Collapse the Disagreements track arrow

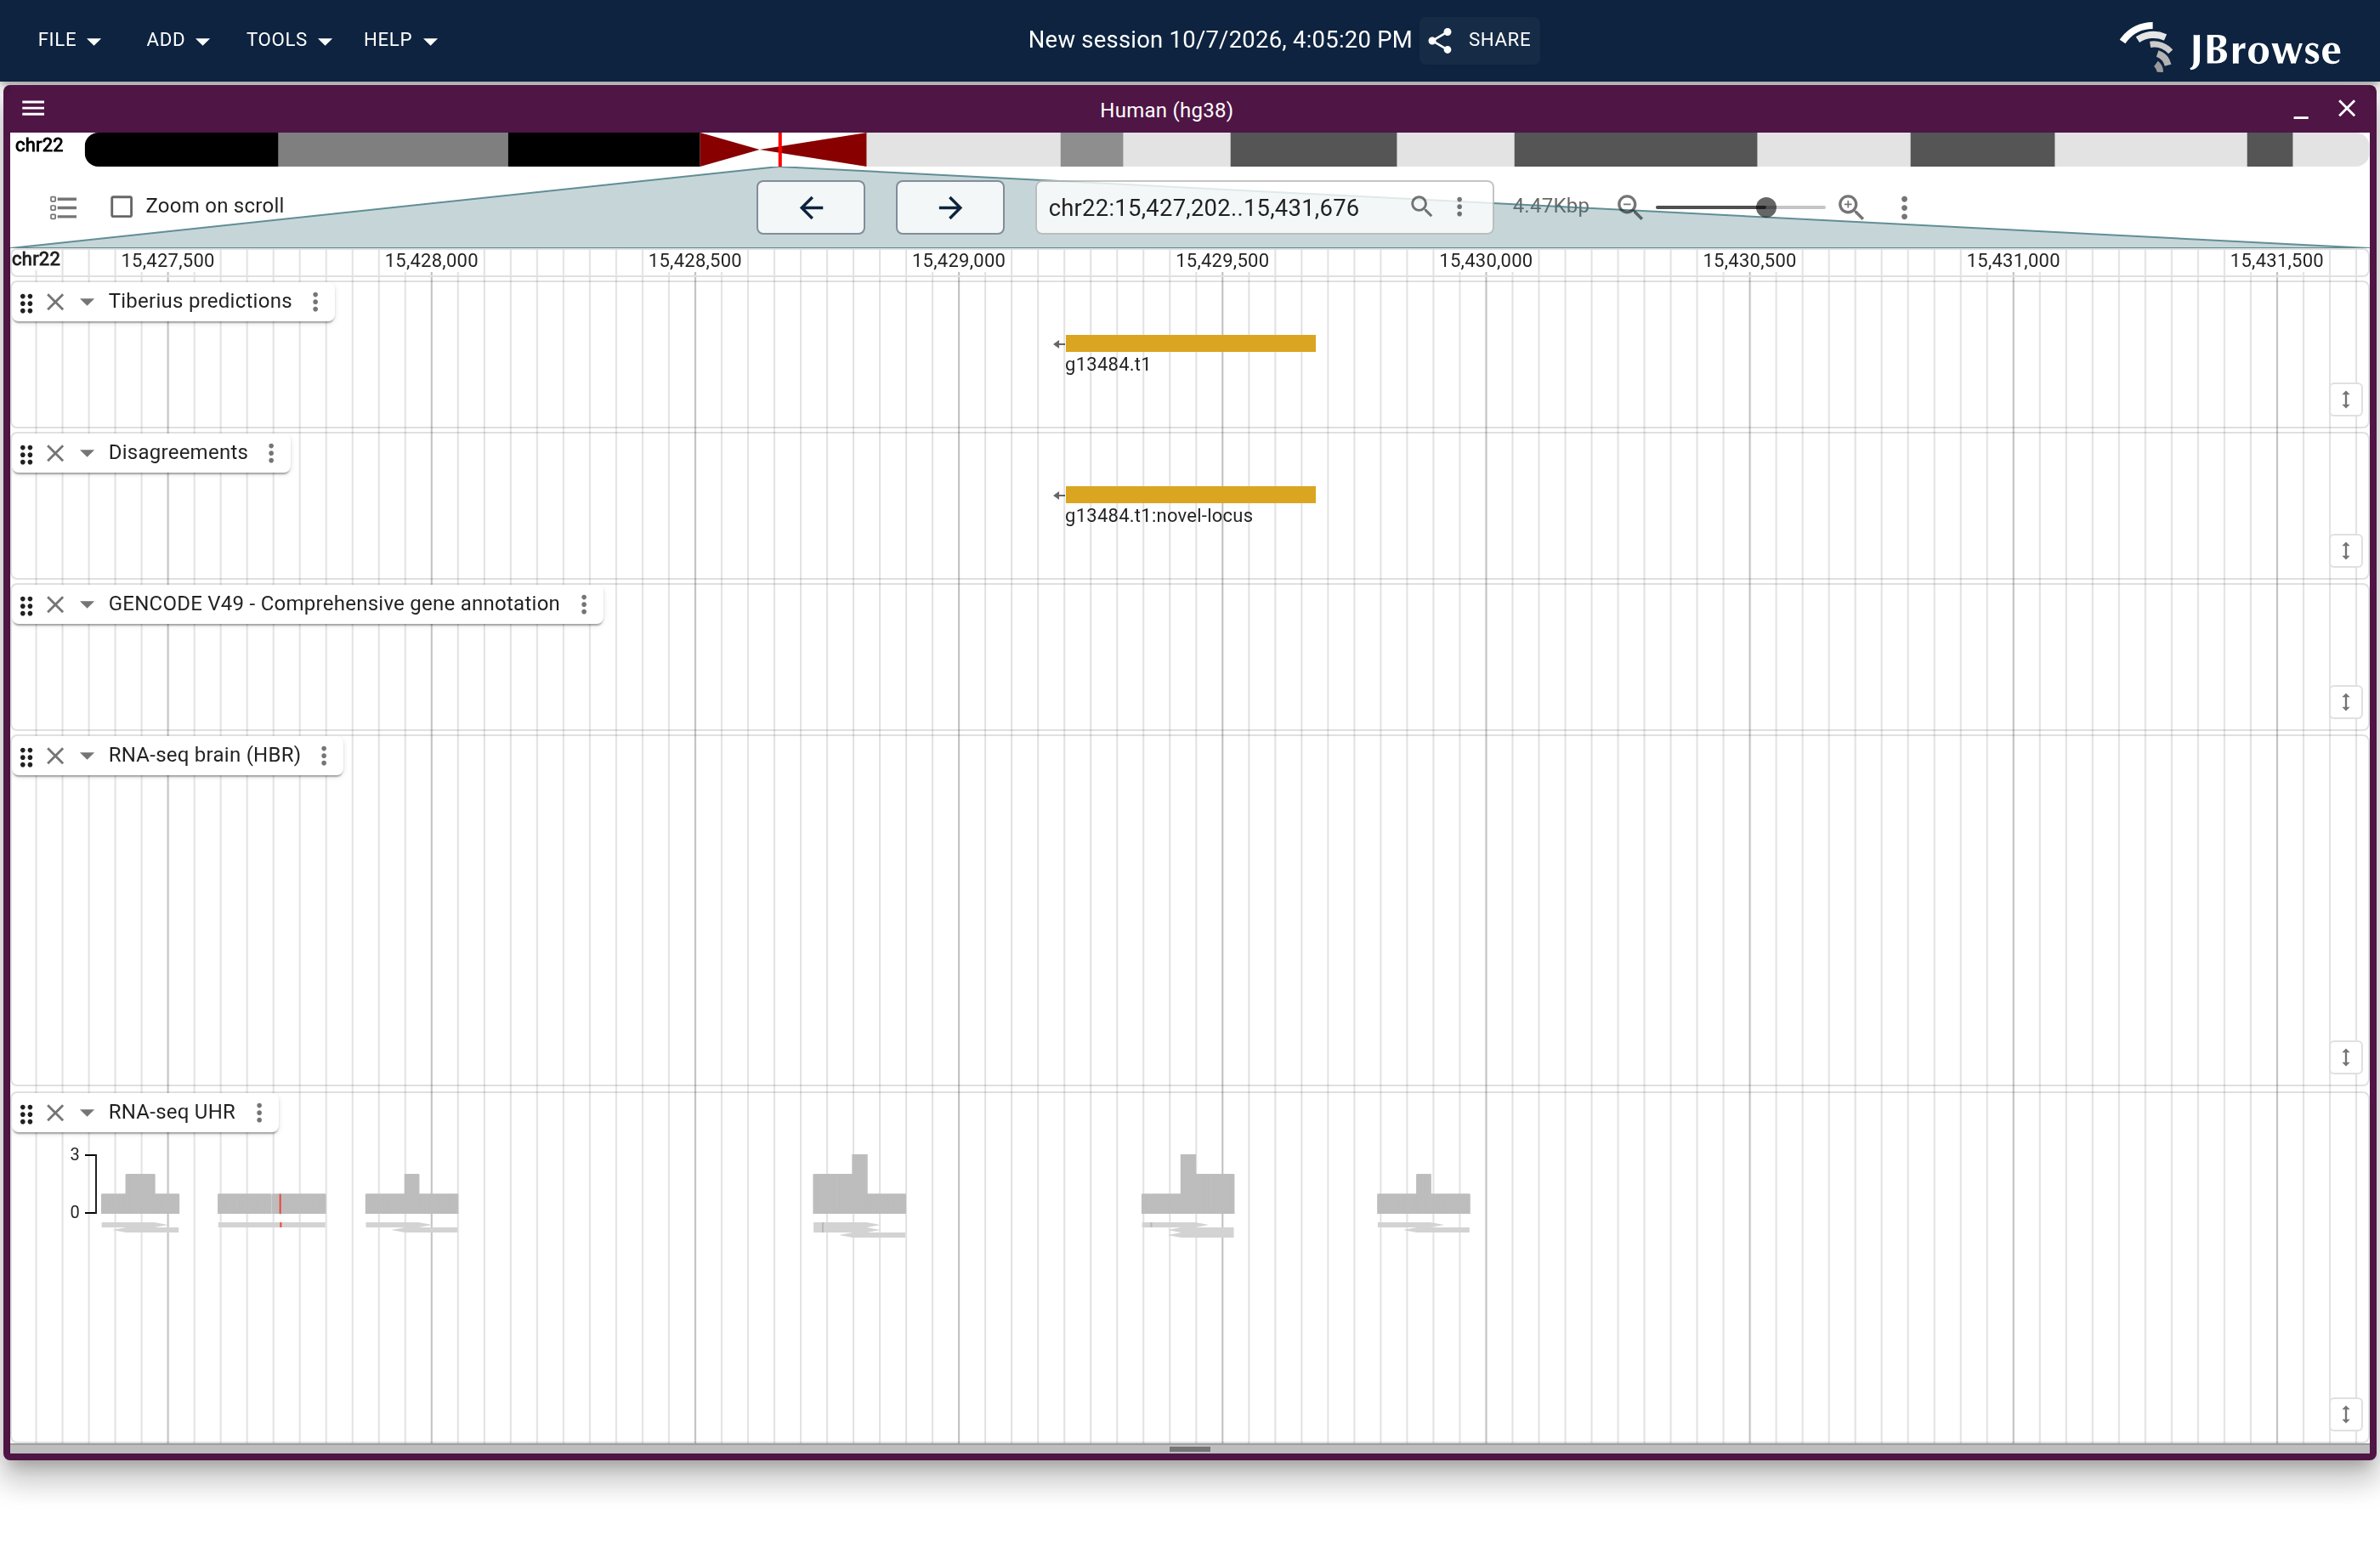coord(87,453)
